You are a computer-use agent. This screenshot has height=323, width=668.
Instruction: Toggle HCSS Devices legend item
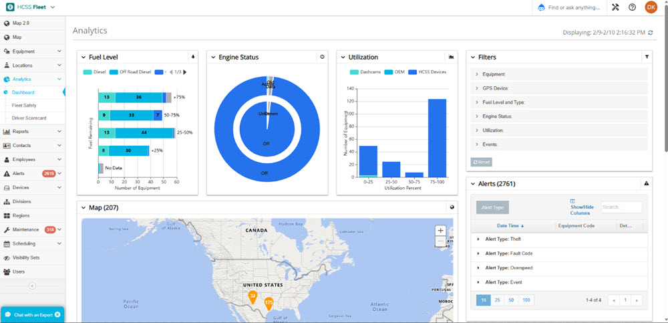(428, 72)
